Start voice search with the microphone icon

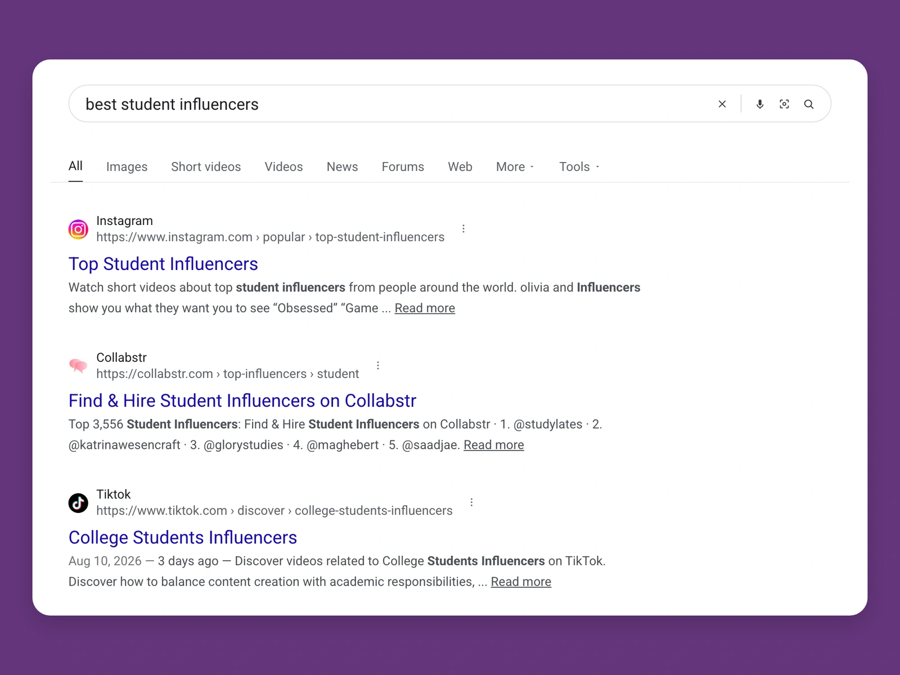[760, 104]
